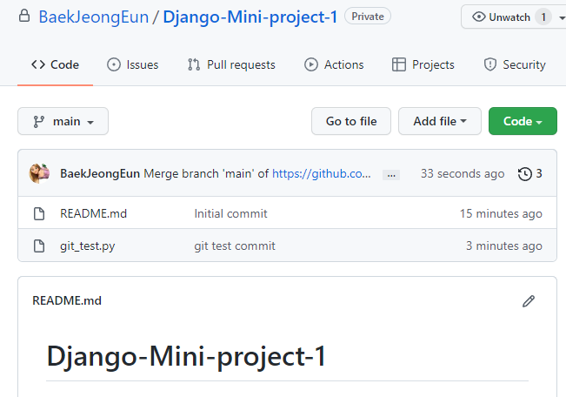Click the Pull requests branch icon
Image resolution: width=566 pixels, height=397 pixels.
coord(194,64)
